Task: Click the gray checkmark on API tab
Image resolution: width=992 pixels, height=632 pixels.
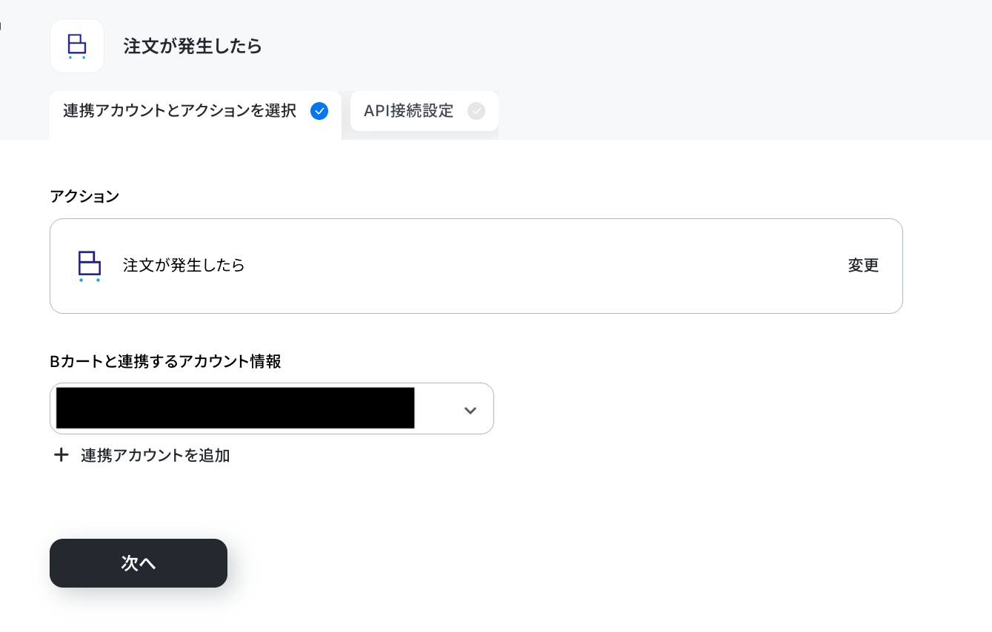Action: pos(476,111)
